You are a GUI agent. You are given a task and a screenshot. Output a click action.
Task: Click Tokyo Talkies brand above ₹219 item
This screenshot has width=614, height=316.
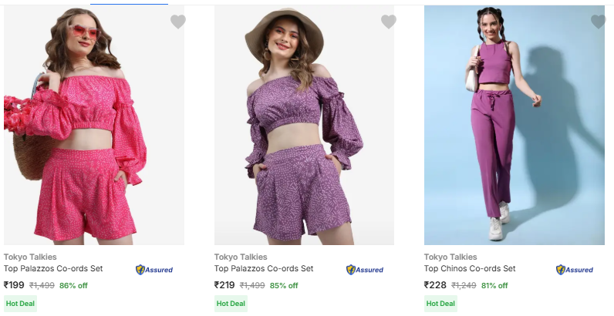click(241, 257)
